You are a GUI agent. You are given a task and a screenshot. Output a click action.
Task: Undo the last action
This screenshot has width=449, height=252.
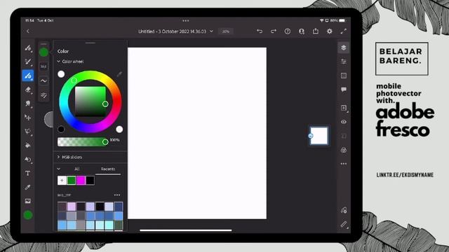[260, 31]
